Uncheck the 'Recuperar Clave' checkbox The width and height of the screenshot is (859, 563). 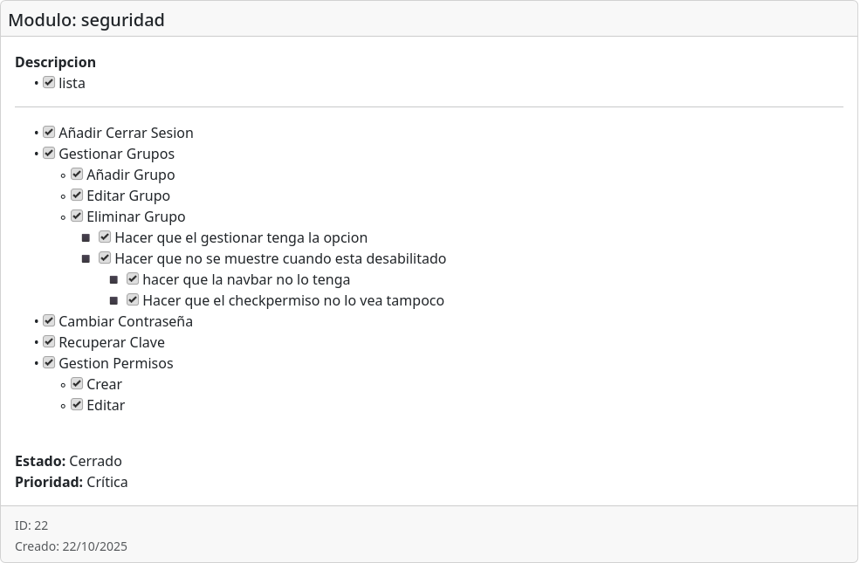coord(49,342)
